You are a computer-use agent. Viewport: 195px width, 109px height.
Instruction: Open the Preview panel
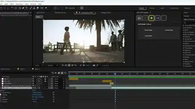[x=186, y=16]
